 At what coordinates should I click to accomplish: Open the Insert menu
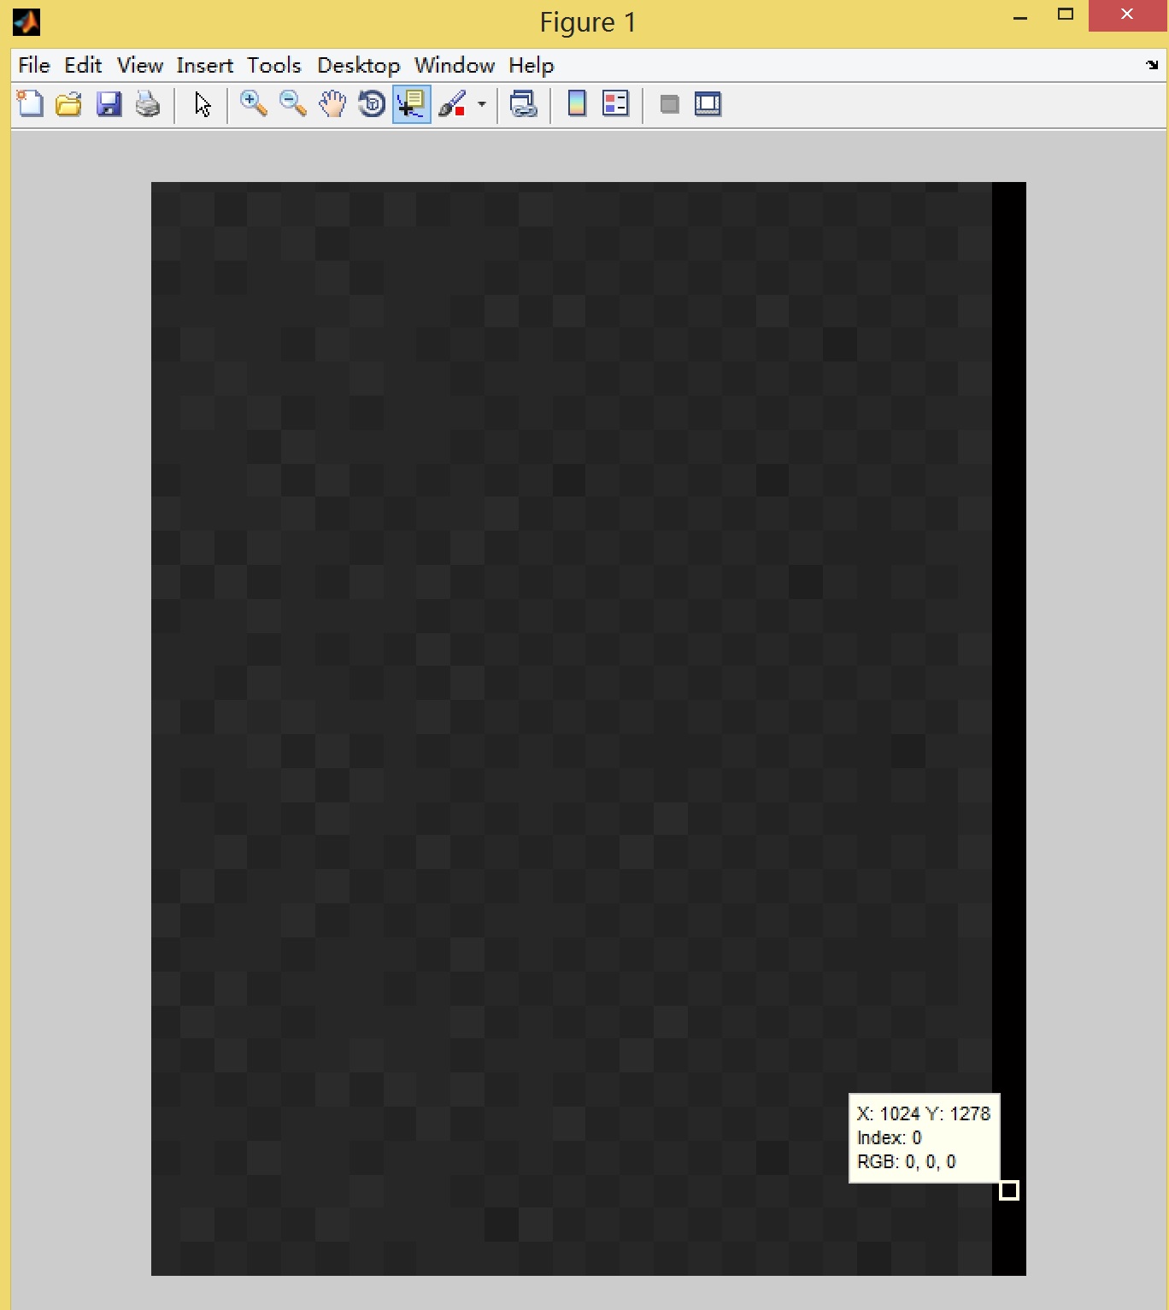pyautogui.click(x=205, y=66)
